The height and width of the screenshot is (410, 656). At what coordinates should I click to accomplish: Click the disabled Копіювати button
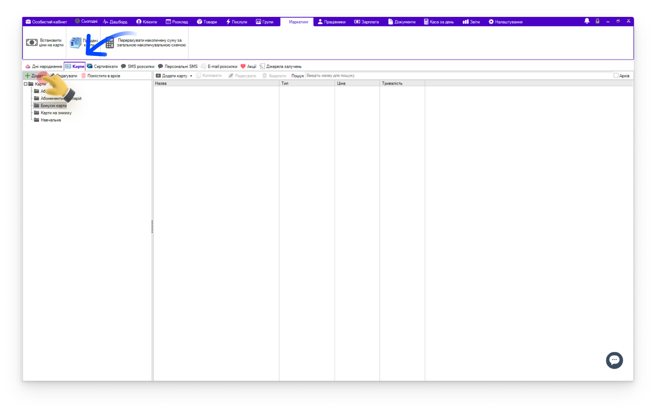click(x=209, y=76)
